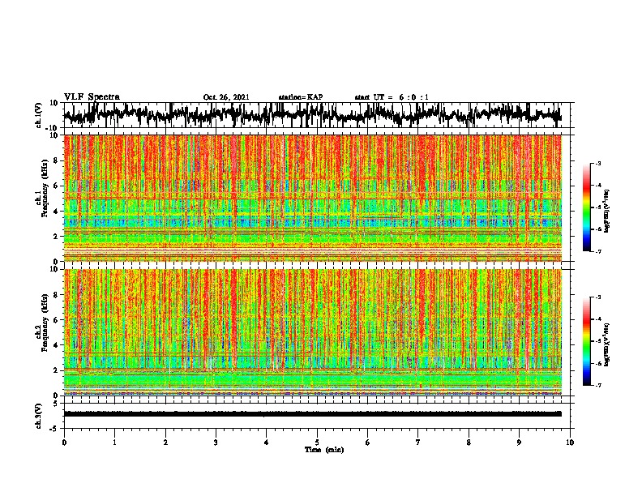Image resolution: width=642 pixels, height=496 pixels.
Task: Click the time axis tick label '0'
Action: click(x=64, y=443)
